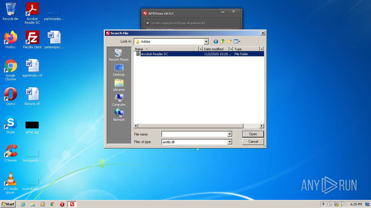Screen dimensions: 371x208
Task: Switch to AMTEmu taskbar button
Action: (72, 204)
